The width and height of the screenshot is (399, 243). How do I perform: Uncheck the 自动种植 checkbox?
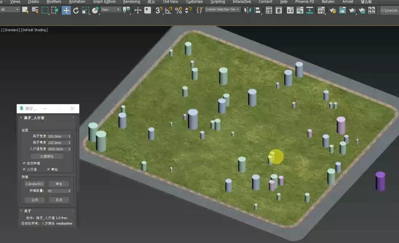pyautogui.click(x=24, y=163)
